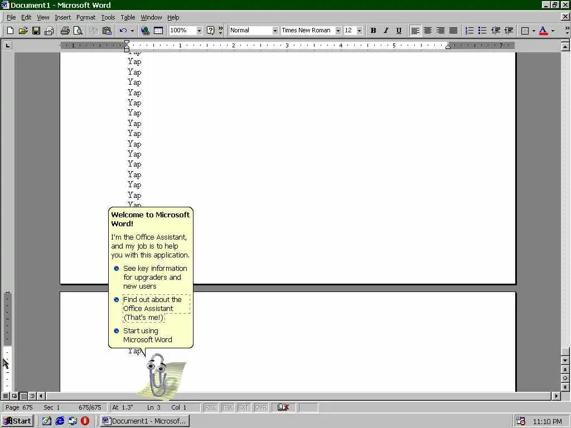571x428 pixels.
Task: Open Print Preview magnifier icon
Action: 78,31
